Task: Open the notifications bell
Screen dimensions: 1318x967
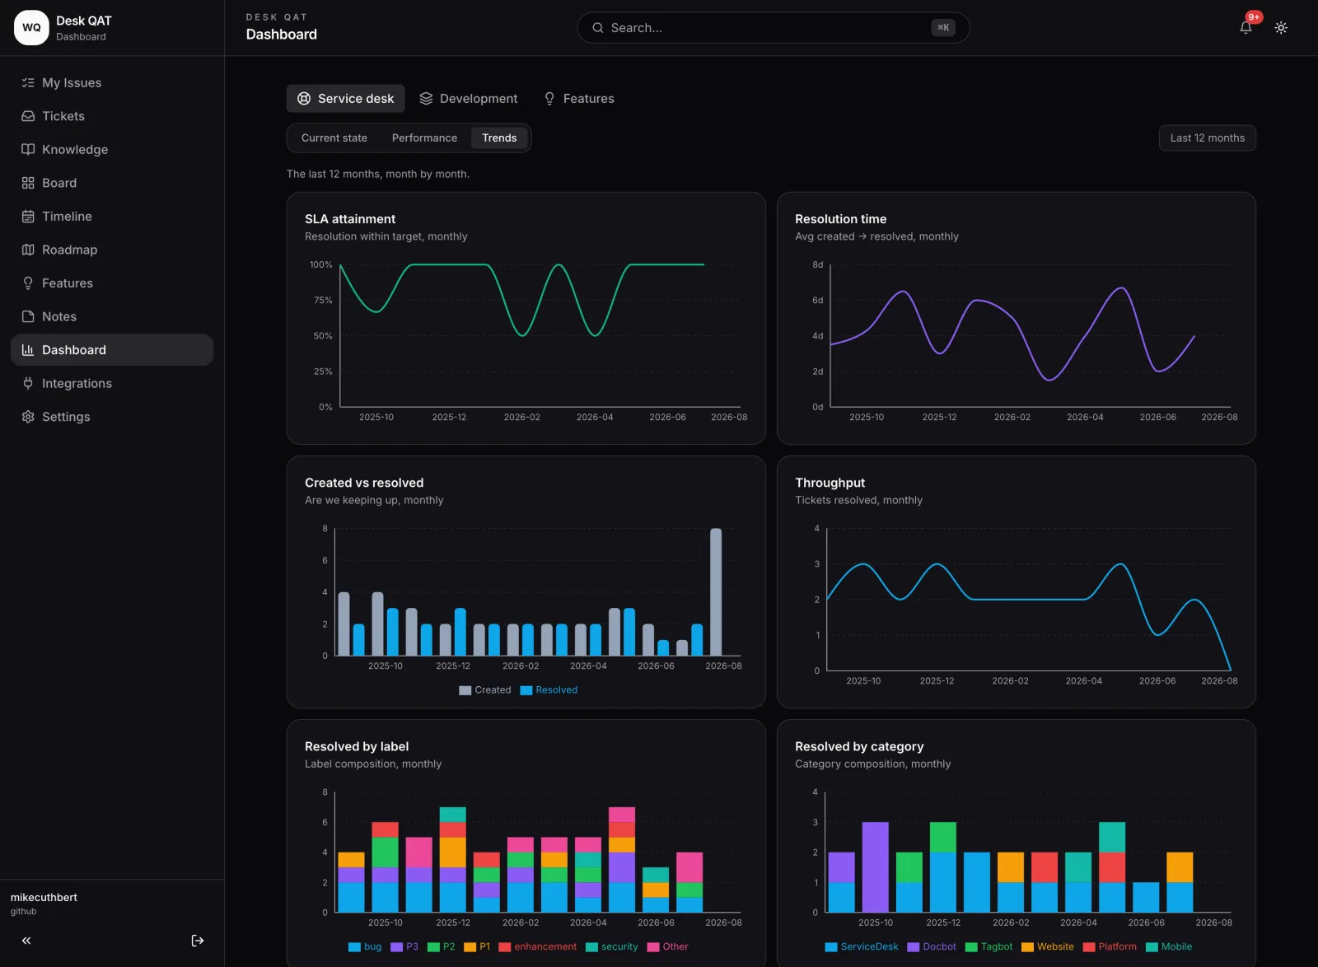Action: 1246,27
